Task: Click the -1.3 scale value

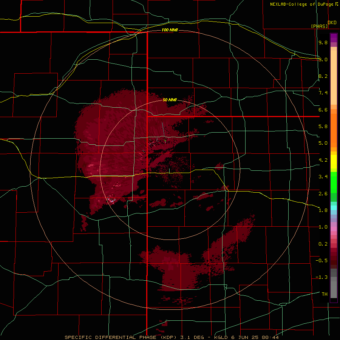Action: (x=321, y=277)
